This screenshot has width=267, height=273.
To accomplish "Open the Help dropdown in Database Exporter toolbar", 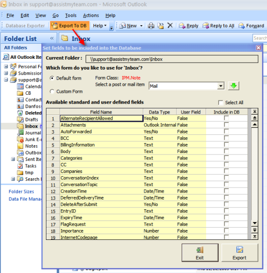I will pyautogui.click(x=99, y=26).
